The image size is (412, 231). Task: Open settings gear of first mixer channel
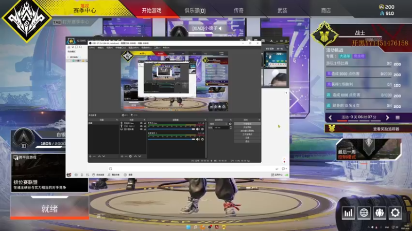tap(202, 129)
